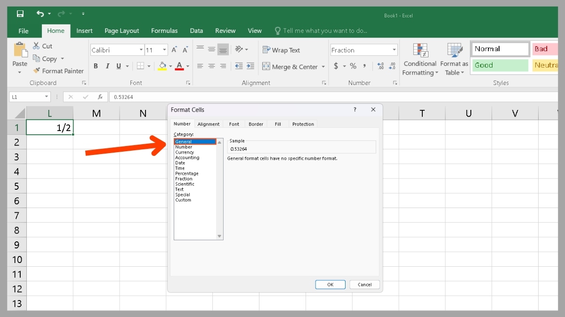Viewport: 565px width, 317px height.
Task: Apply the Normal cell style
Action: (500, 49)
